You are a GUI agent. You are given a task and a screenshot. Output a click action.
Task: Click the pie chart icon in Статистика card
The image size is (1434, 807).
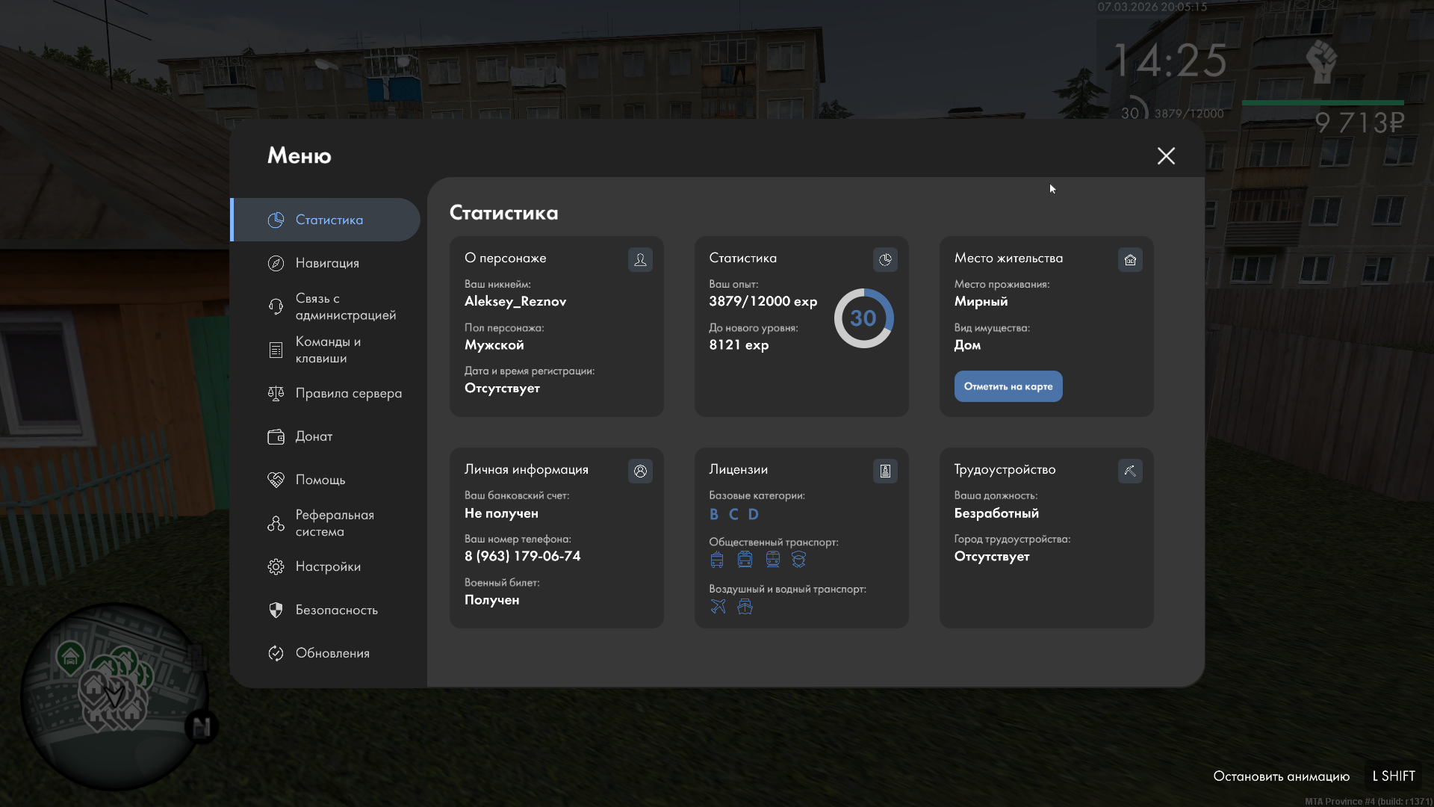pos(885,259)
